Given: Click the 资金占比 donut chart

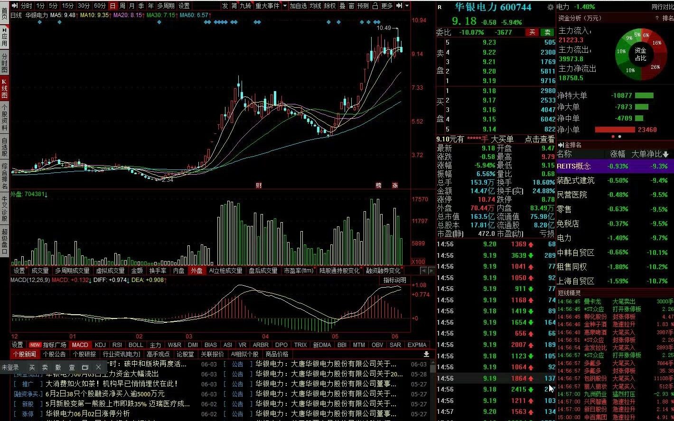Looking at the screenshot, I should pyautogui.click(x=640, y=54).
